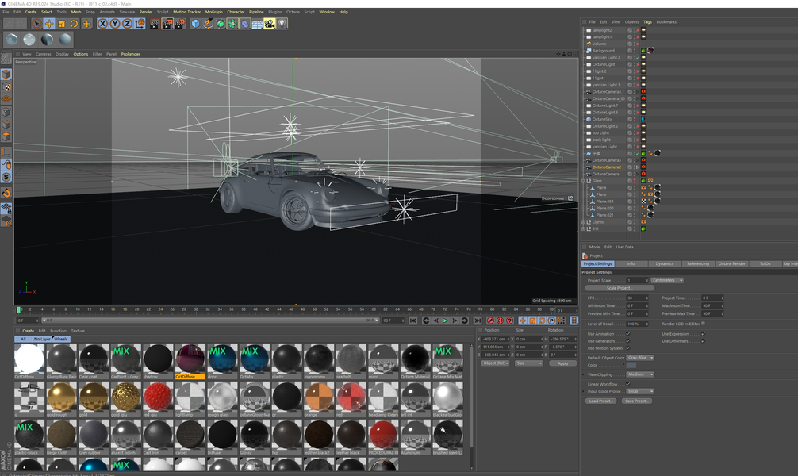Render to Picture Viewer icon
This screenshot has height=476, width=798.
click(167, 24)
